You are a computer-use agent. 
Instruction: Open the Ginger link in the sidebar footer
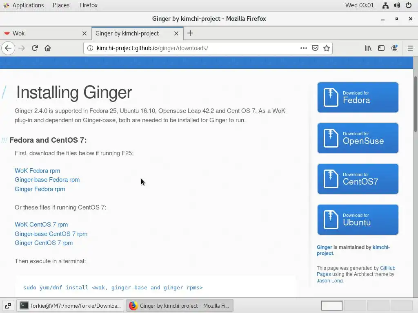(325, 247)
